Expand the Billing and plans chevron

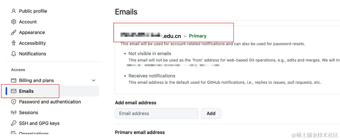coord(93,80)
